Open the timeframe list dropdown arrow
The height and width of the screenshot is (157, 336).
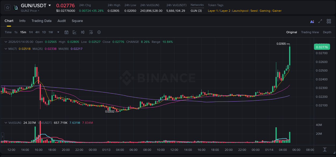tap(58, 32)
